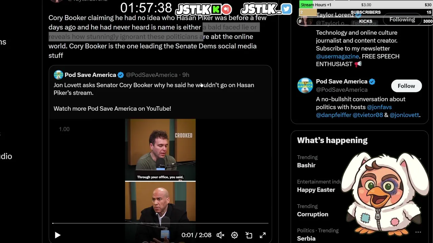
Task: Open more options for Serbia trend
Action: pyautogui.click(x=418, y=232)
